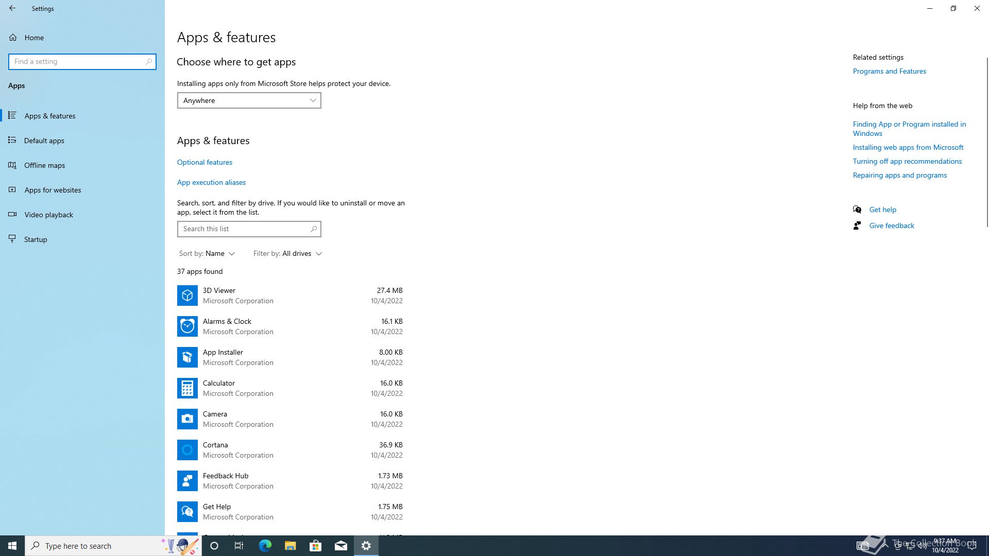Viewport: 989px width, 556px height.
Task: Open Video playback settings
Action: [x=82, y=215]
